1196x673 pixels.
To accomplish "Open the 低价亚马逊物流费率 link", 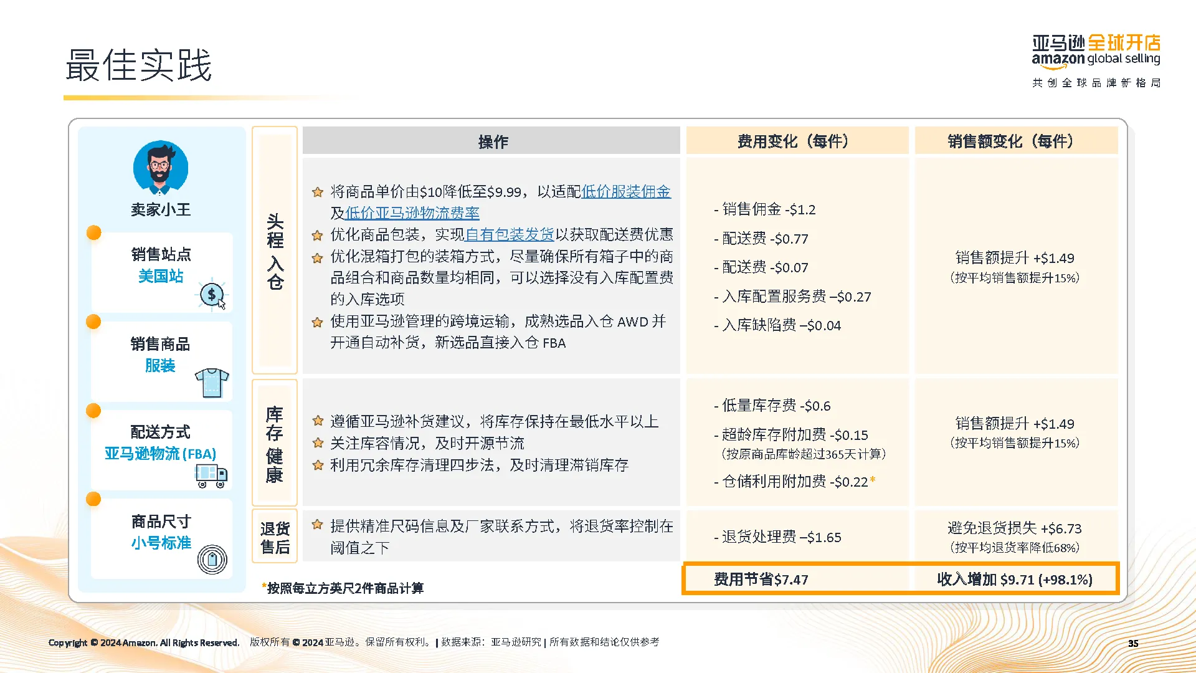I will coord(412,213).
